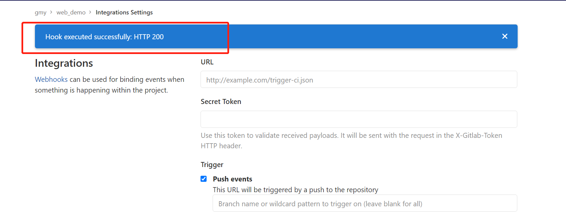Viewport: 566px width, 216px height.
Task: Click the chevron after the gmy breadcrumb
Action: tap(51, 12)
